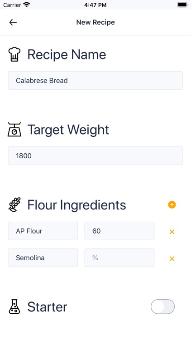Viewport: 191px width, 340px height.
Task: Edit the 1800 target weight field
Action: click(95, 155)
